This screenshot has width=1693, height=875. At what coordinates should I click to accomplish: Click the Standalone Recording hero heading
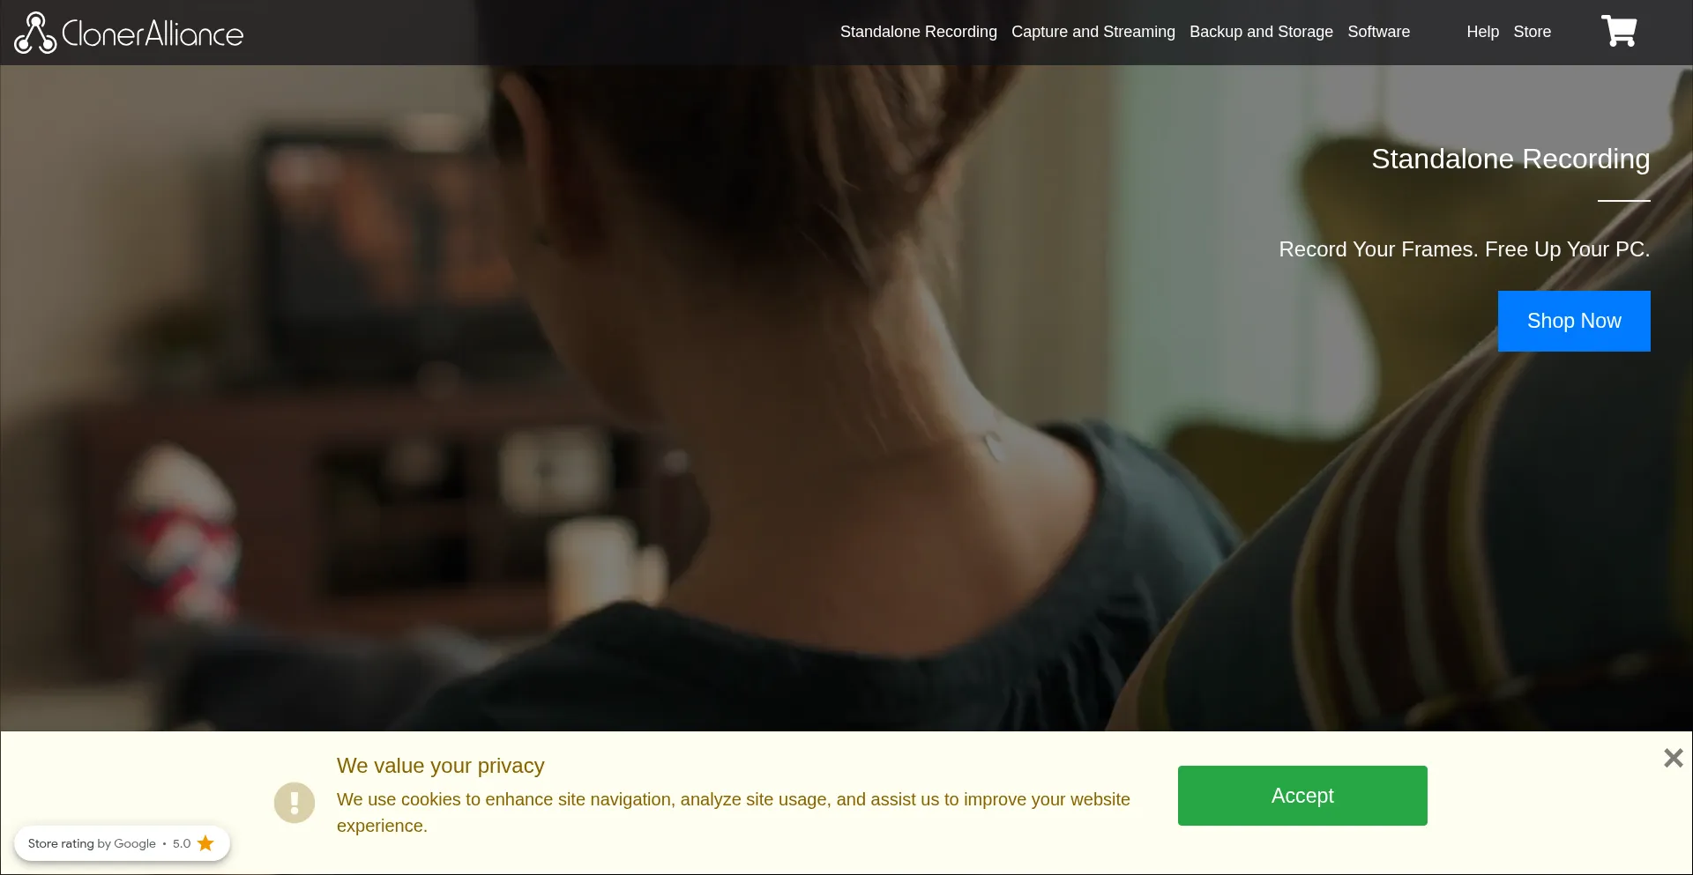(1510, 159)
